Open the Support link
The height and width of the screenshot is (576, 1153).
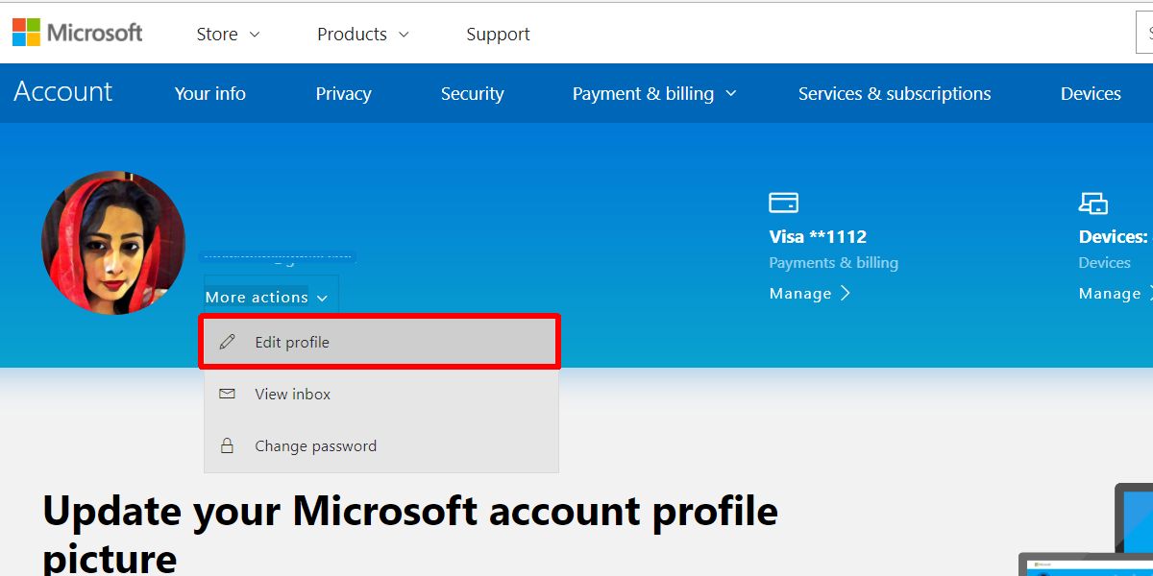[498, 35]
